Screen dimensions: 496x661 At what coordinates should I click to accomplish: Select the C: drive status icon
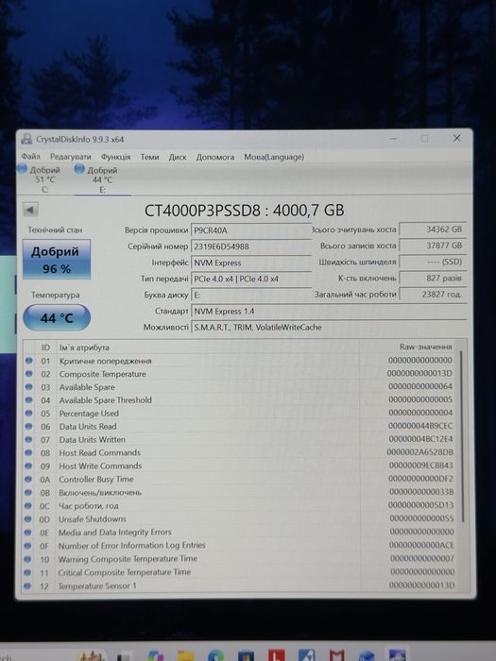[23, 169]
